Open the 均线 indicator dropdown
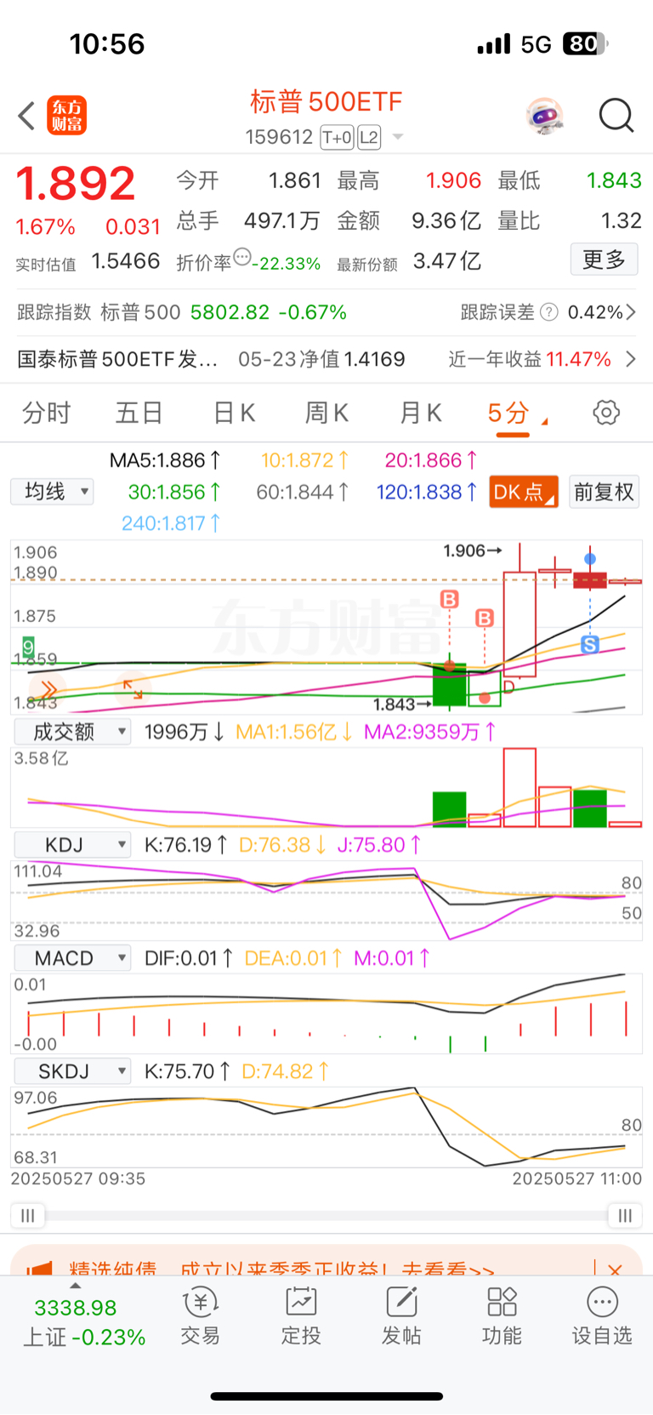653x1415 pixels. pyautogui.click(x=52, y=492)
